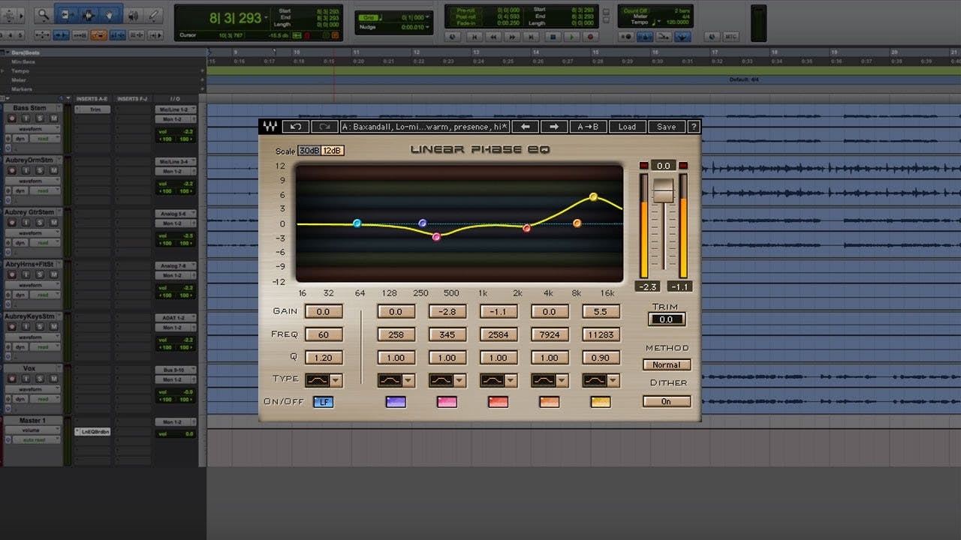The image size is (961, 540).
Task: Toggle the Dither On button
Action: [666, 401]
